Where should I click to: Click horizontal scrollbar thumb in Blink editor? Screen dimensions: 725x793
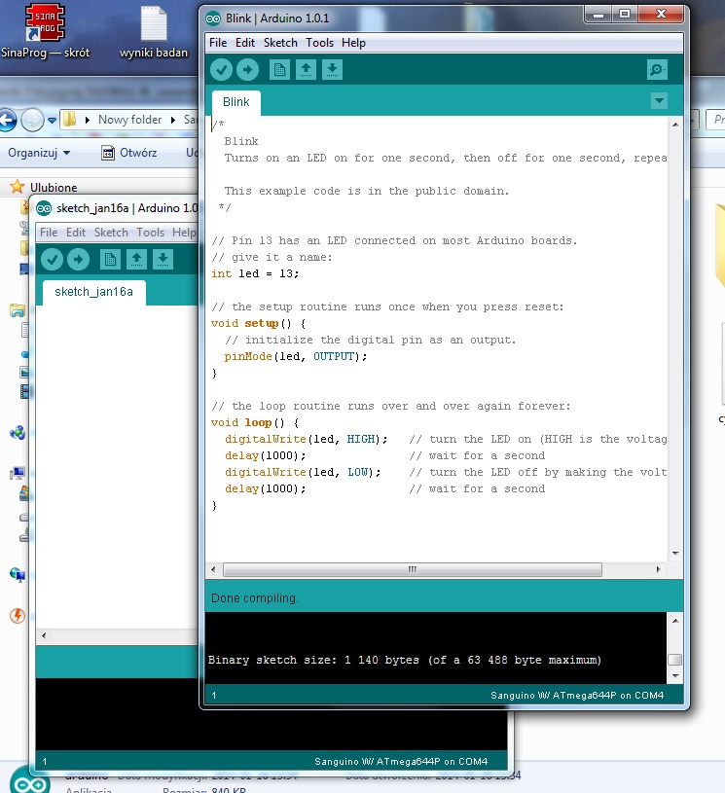click(413, 569)
